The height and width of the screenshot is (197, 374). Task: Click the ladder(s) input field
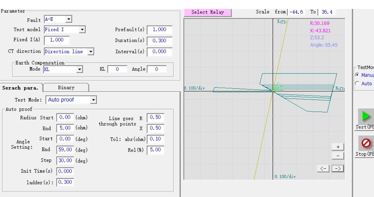(x=65, y=182)
